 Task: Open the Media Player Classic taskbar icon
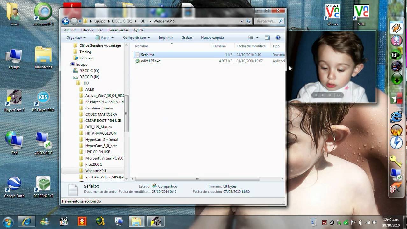click(64, 221)
